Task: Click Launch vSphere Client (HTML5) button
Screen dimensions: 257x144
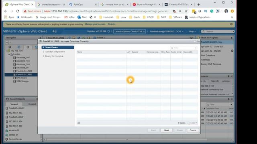Action: 129,31
